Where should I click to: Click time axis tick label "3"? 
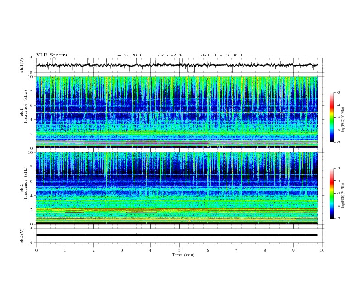pos(122,250)
